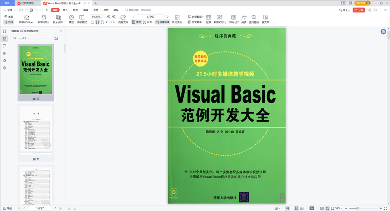This screenshot has height=211, width=390.
Task: Open the 保护 ribbon tab
Action: (x=106, y=10)
